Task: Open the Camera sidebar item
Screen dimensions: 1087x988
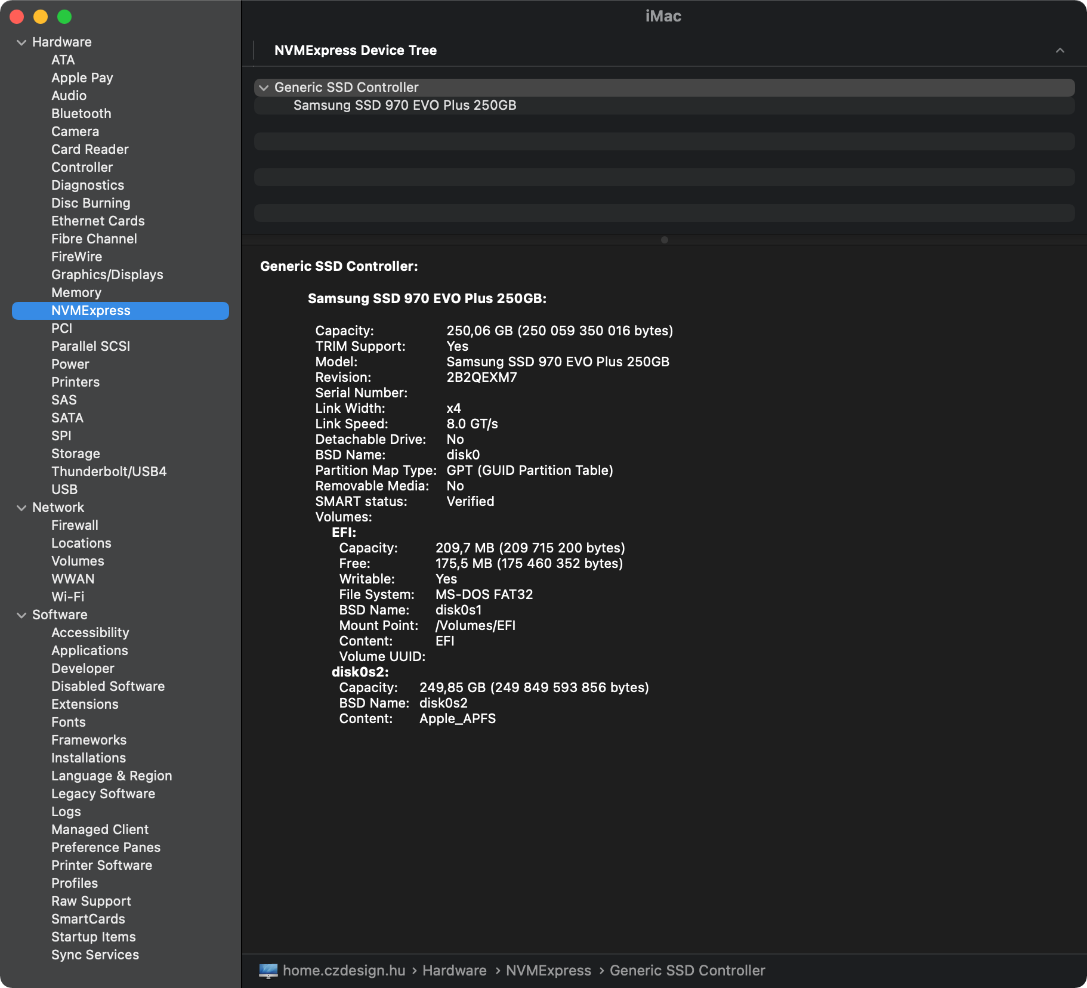Action: 75,132
